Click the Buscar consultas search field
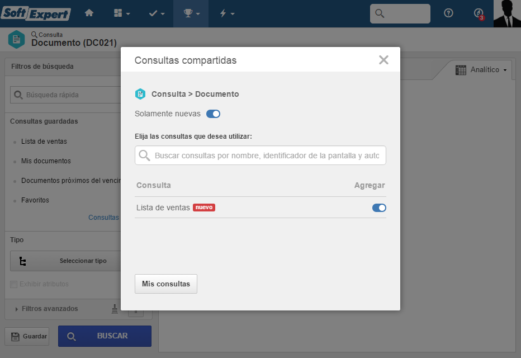The height and width of the screenshot is (358, 521). 260,156
